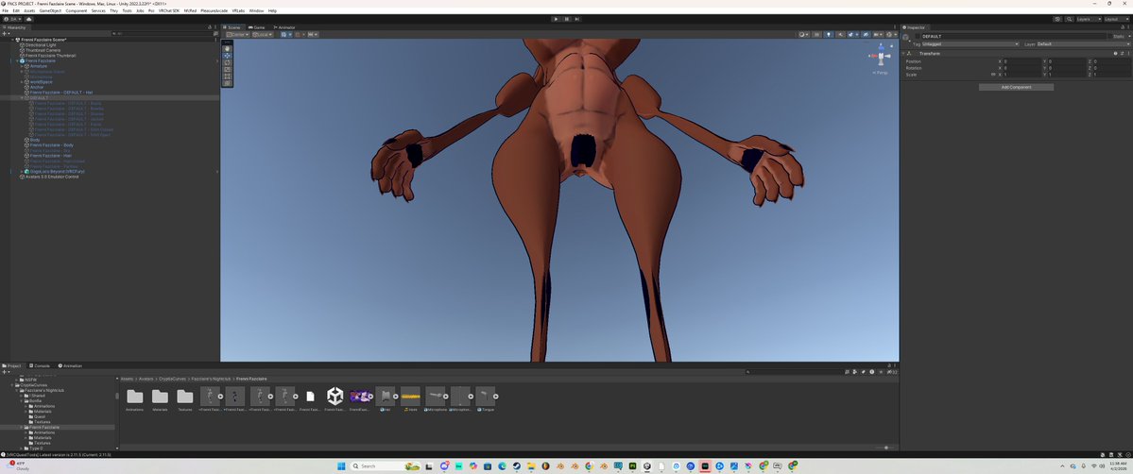Toggle scene effects (skybox, fog) button
Image resolution: width=1133 pixels, height=474 pixels.
pyautogui.click(x=851, y=35)
